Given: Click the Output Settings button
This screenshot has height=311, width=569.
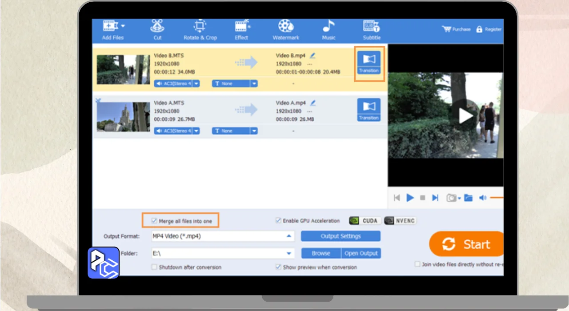Looking at the screenshot, I should pyautogui.click(x=341, y=236).
